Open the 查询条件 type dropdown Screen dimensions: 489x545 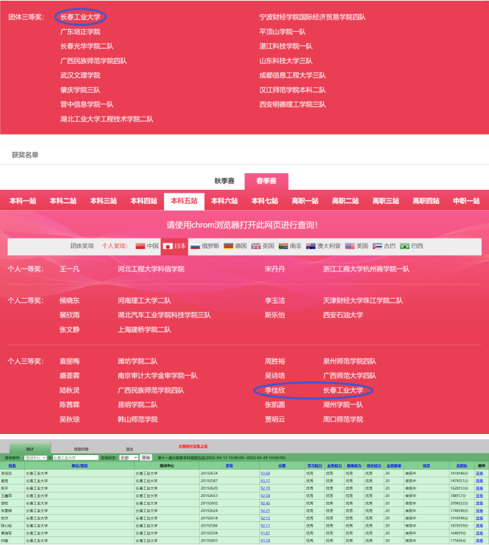point(35,458)
